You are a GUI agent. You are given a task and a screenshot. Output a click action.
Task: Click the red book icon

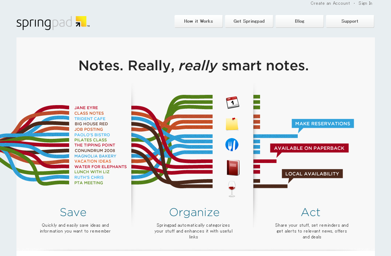coord(233,168)
